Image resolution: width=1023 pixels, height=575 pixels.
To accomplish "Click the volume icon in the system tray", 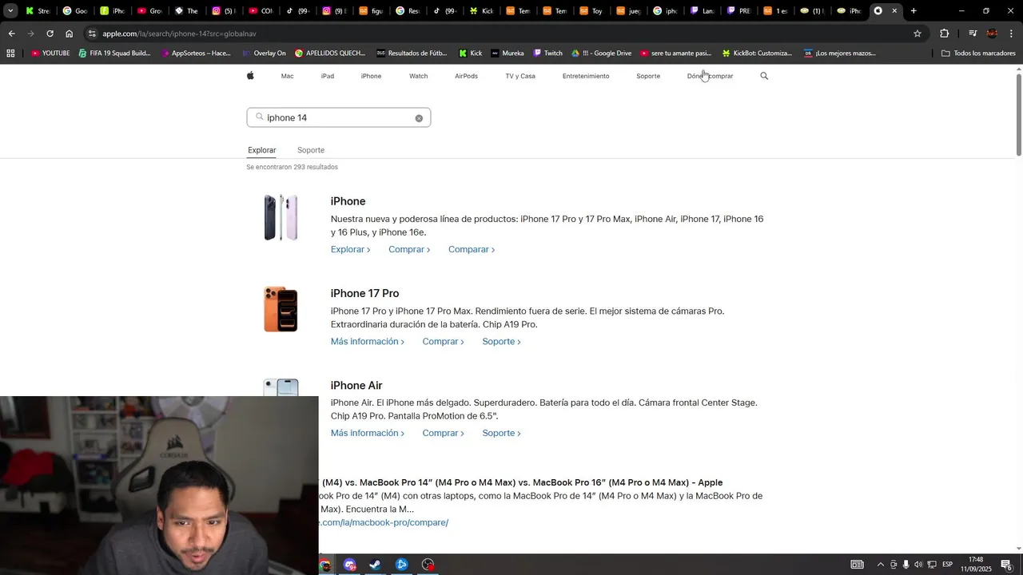I will point(918,565).
